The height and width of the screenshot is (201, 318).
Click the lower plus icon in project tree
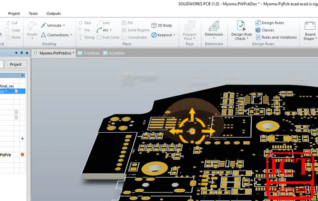pyautogui.click(x=23, y=139)
